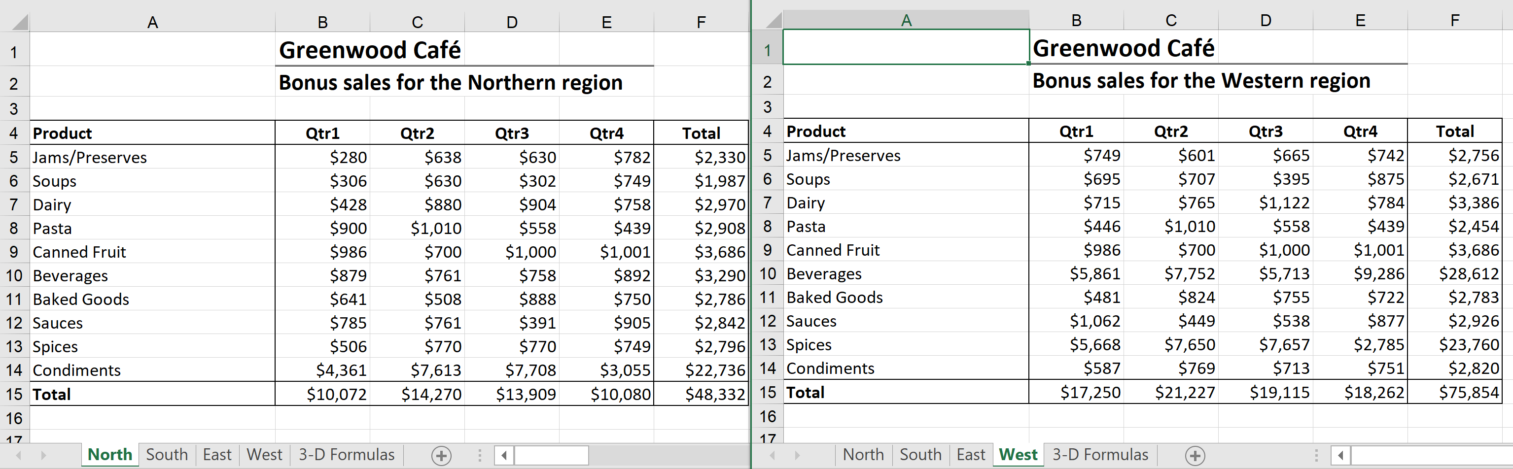Screen dimensions: 1513x469
Task: Click previous-sheet tab arrow in right window
Action: pyautogui.click(x=773, y=456)
